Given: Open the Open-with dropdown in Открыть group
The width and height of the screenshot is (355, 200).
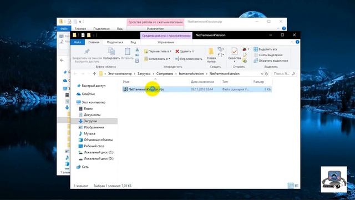Looking at the screenshot, I should 246,49.
